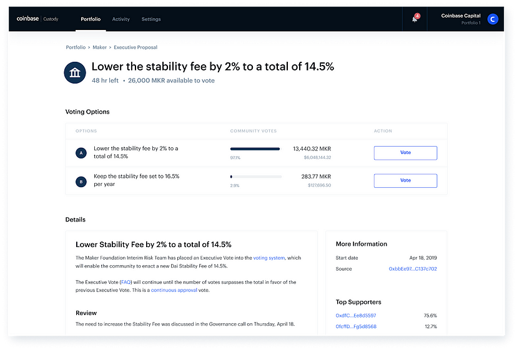Image resolution: width=517 pixels, height=350 pixels.
Task: Click the Executive Proposal breadcrumb
Action: [x=135, y=47]
